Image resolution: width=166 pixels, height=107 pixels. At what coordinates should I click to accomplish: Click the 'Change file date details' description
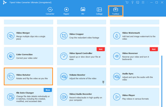[x=33, y=99]
